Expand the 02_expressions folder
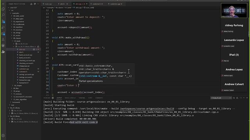 (x=18, y=22)
